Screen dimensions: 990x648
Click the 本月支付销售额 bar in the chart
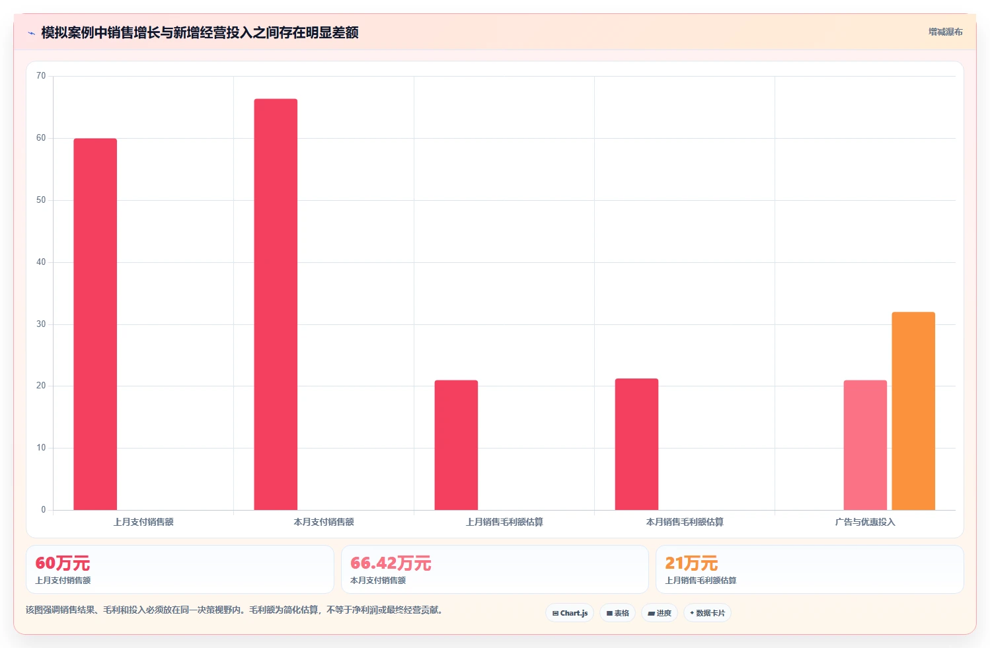tap(276, 305)
